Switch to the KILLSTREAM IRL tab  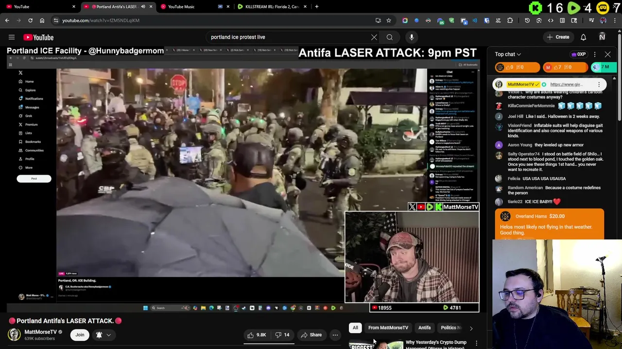pyautogui.click(x=272, y=7)
